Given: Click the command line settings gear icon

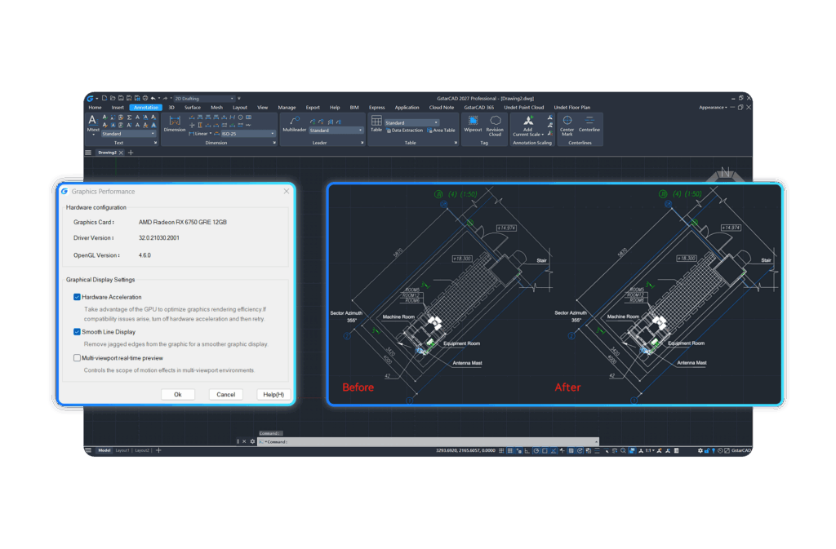Looking at the screenshot, I should [x=252, y=441].
